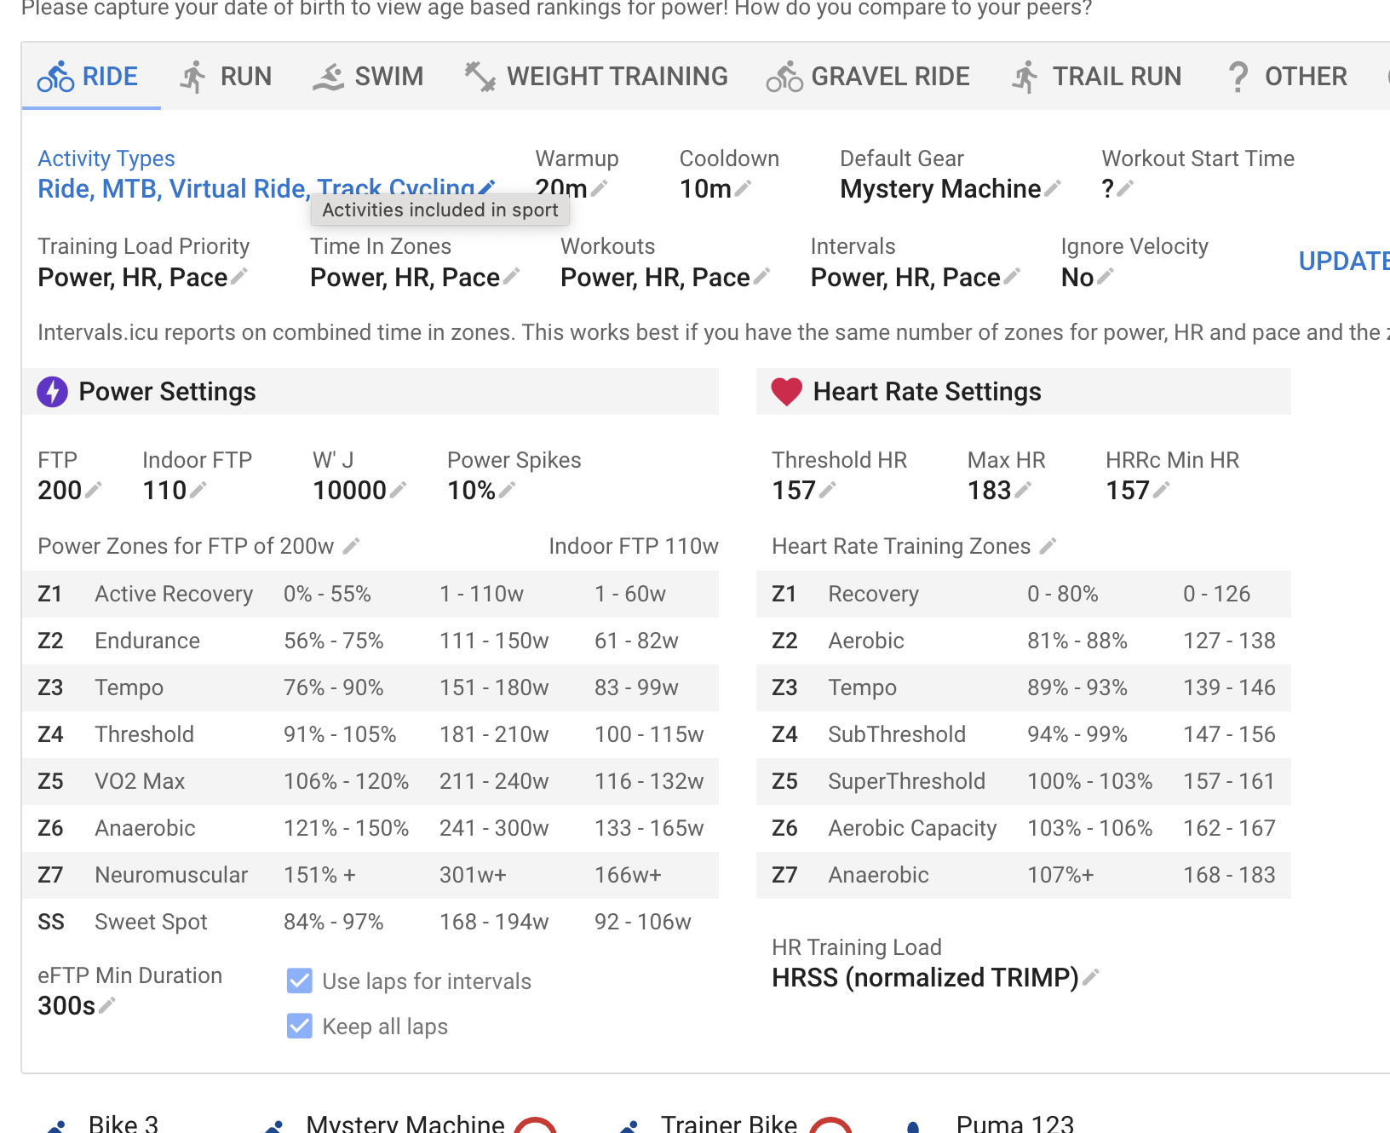Switch to the RUN tab

226,77
